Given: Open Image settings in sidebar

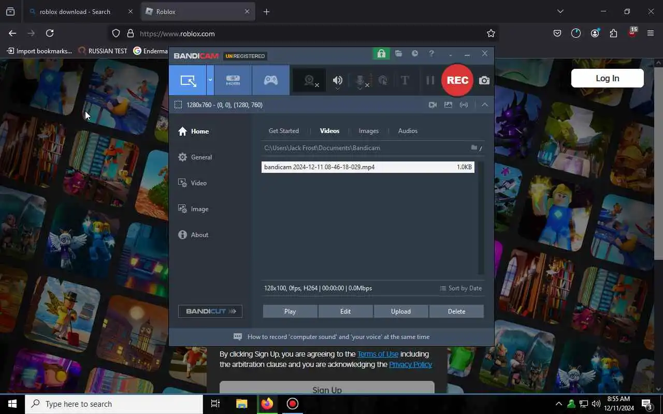Looking at the screenshot, I should coord(193,209).
